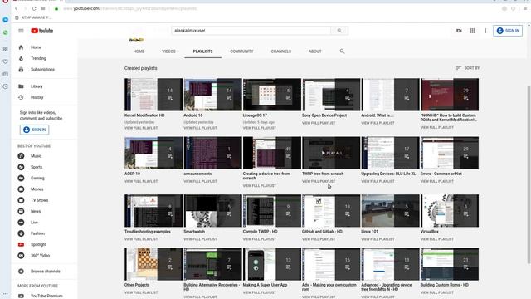Click the Gaming sidebar icon
Image resolution: width=531 pixels, height=299 pixels.
21,178
